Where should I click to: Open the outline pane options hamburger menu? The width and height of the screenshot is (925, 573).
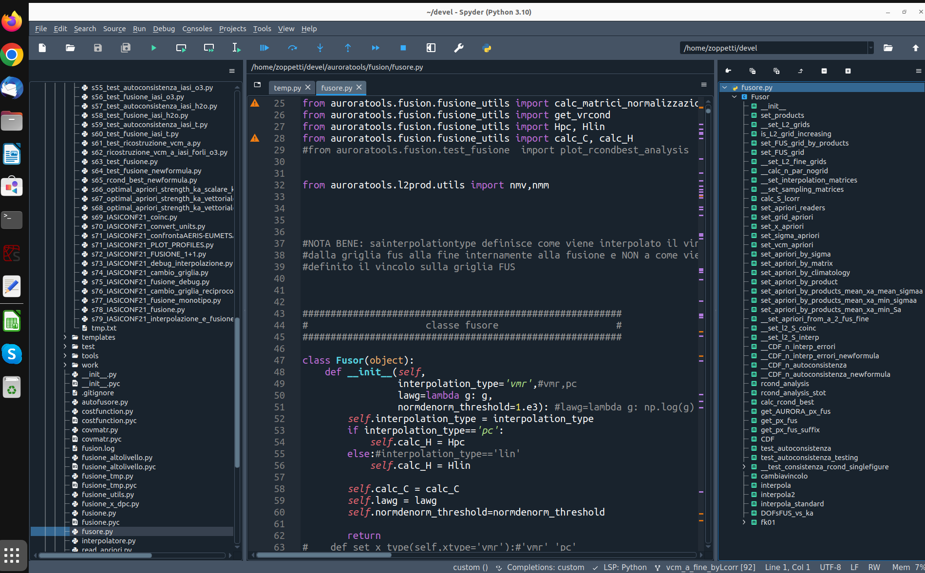click(918, 71)
